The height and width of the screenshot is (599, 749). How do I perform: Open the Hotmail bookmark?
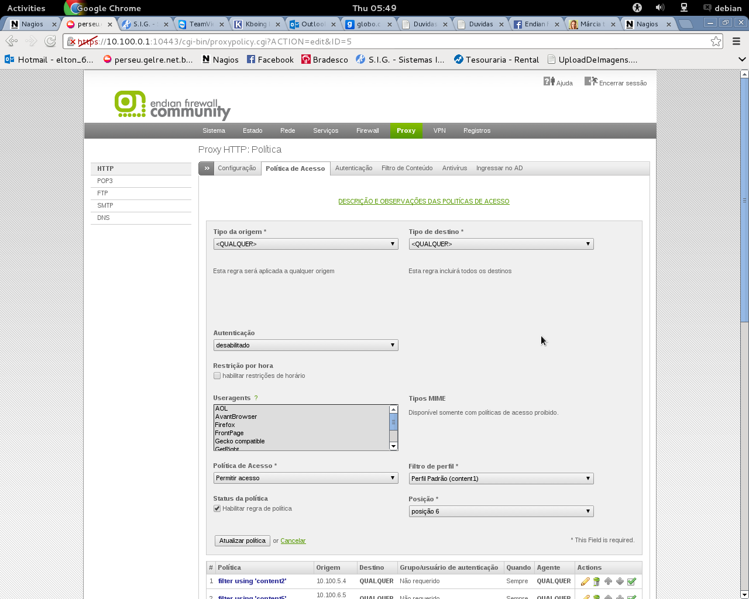49,60
